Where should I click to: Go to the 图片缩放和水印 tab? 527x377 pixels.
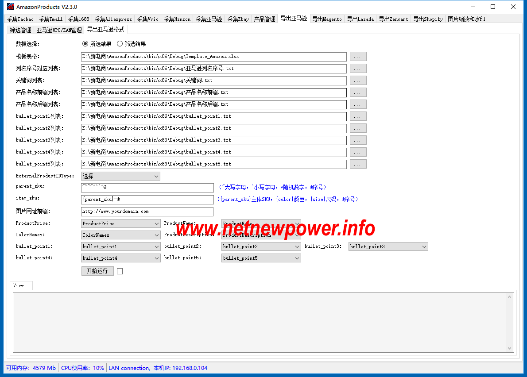(x=467, y=19)
